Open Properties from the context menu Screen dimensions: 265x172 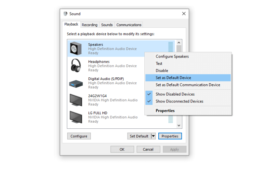click(x=188, y=111)
